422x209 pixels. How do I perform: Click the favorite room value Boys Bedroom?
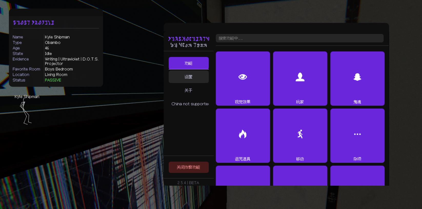[x=59, y=69]
